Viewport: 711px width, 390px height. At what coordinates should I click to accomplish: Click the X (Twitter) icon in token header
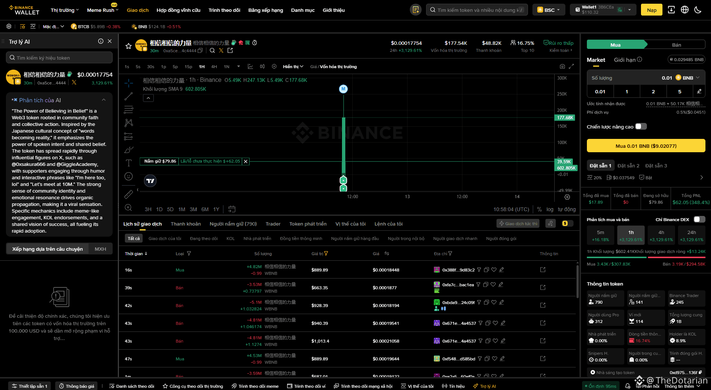click(x=221, y=51)
